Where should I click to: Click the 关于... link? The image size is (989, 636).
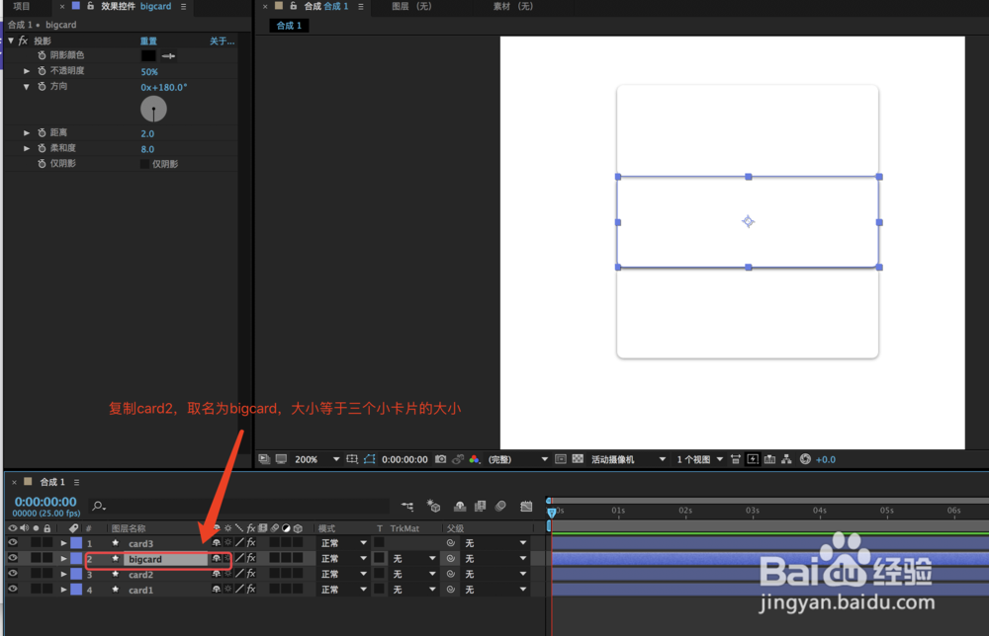click(222, 40)
